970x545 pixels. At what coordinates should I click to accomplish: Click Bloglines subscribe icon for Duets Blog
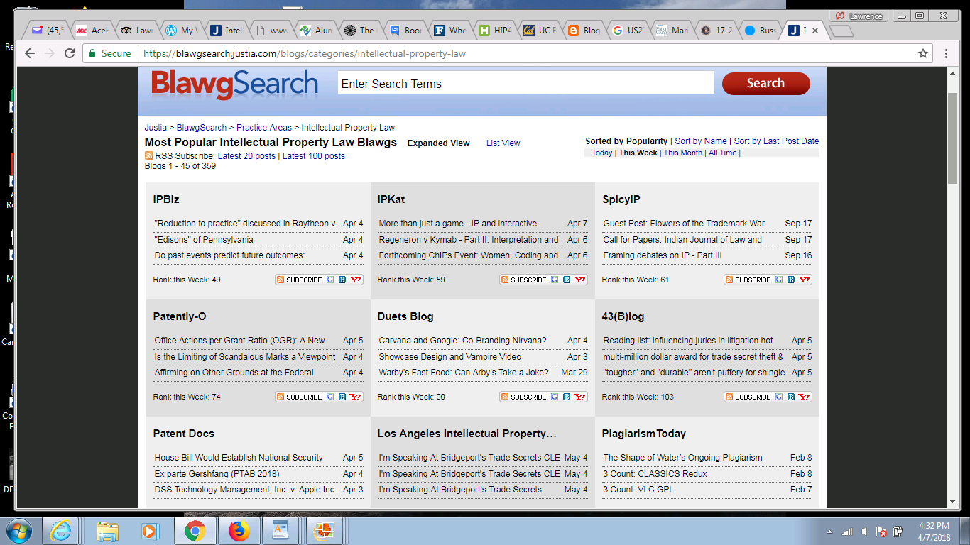tap(567, 397)
